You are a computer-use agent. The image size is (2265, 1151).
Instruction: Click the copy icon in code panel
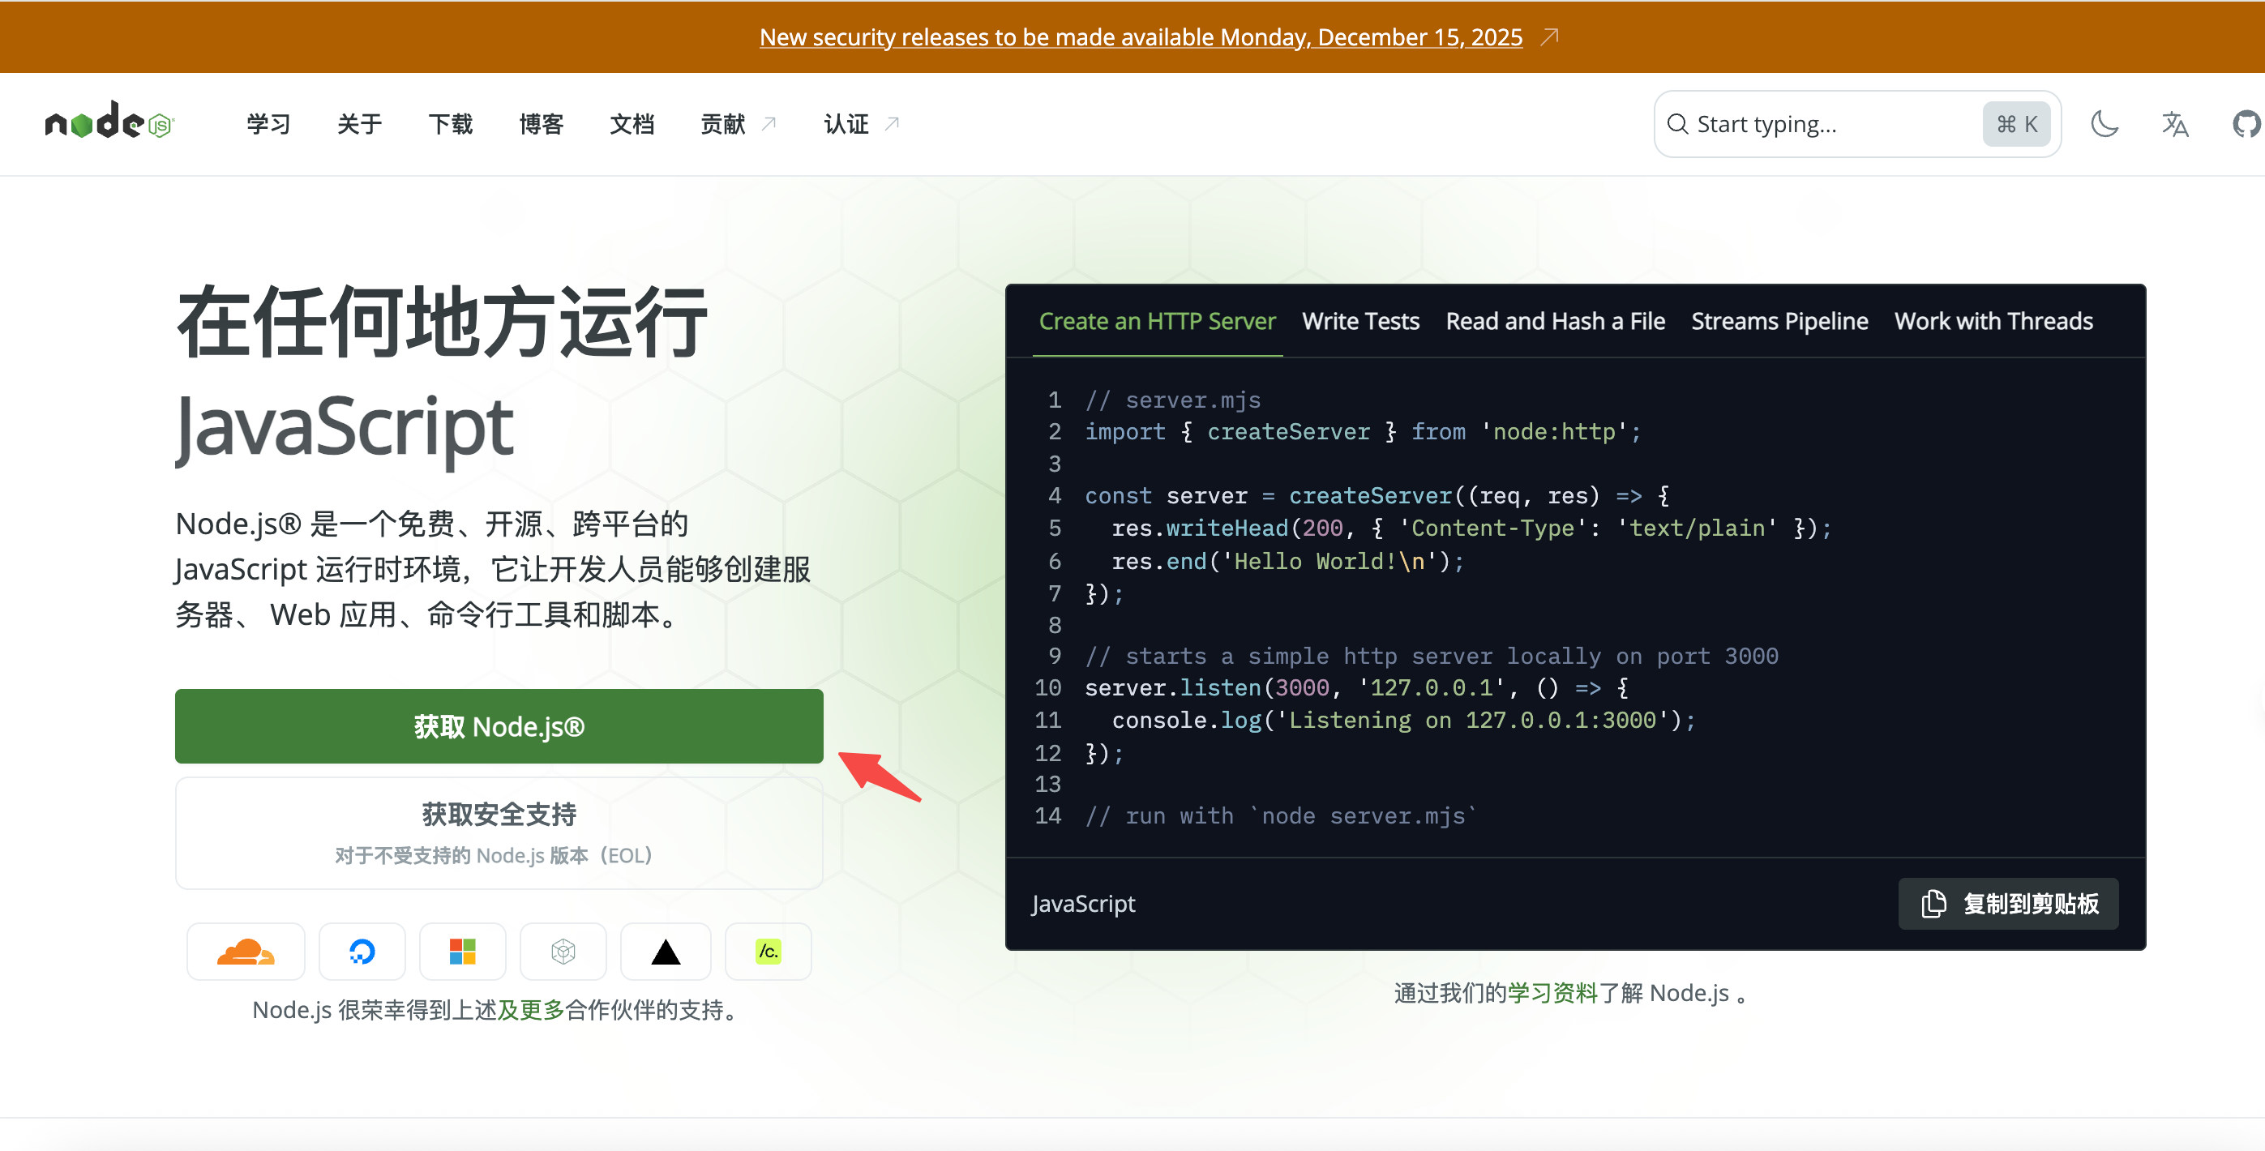pos(1933,904)
